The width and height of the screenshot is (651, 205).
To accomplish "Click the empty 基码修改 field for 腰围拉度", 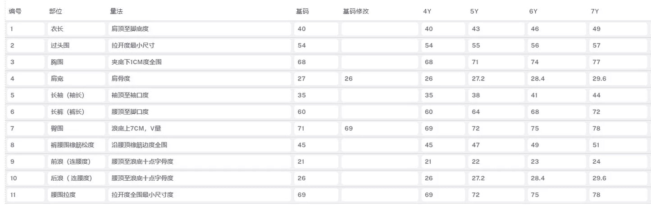I will (379, 195).
